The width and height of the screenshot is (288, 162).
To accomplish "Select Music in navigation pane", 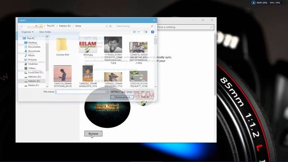I will [30, 55].
